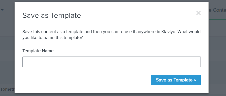Screen dimensions: 226x96
Task: Click the double-chevron on the save button
Action: 195,80
